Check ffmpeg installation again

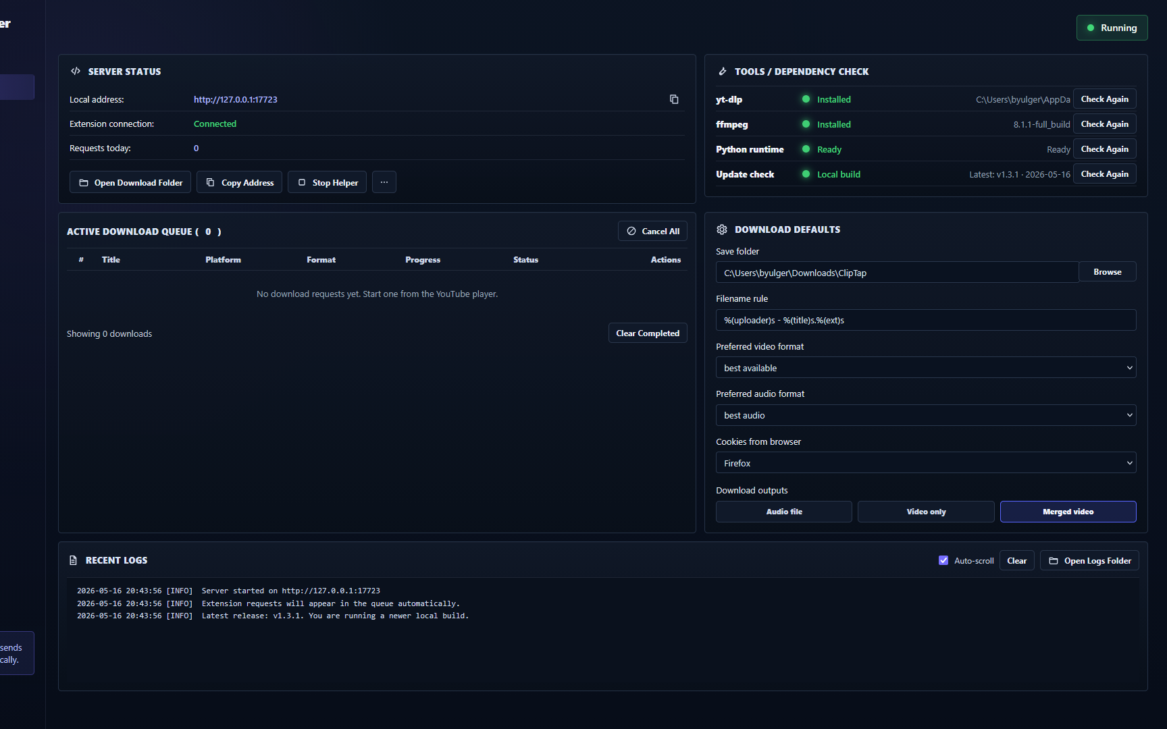click(x=1104, y=124)
